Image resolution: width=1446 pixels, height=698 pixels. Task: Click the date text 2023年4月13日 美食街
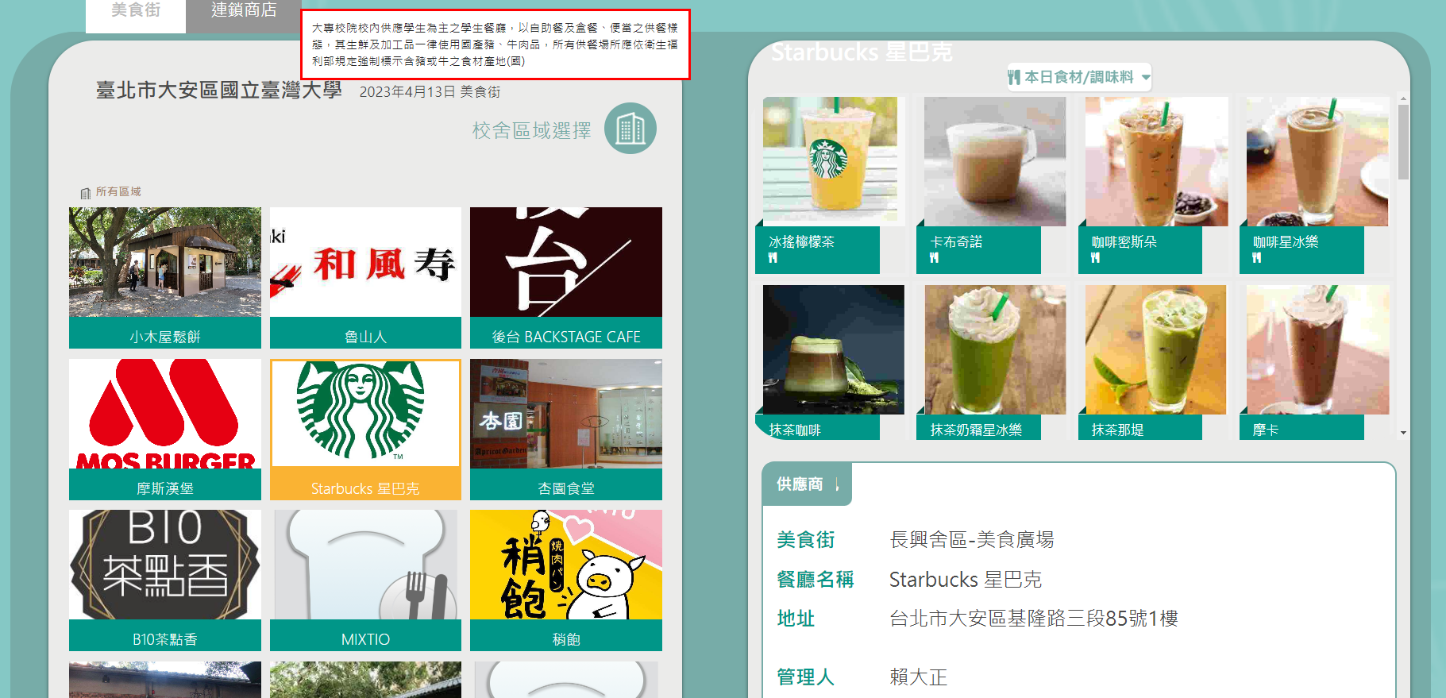pos(430,92)
